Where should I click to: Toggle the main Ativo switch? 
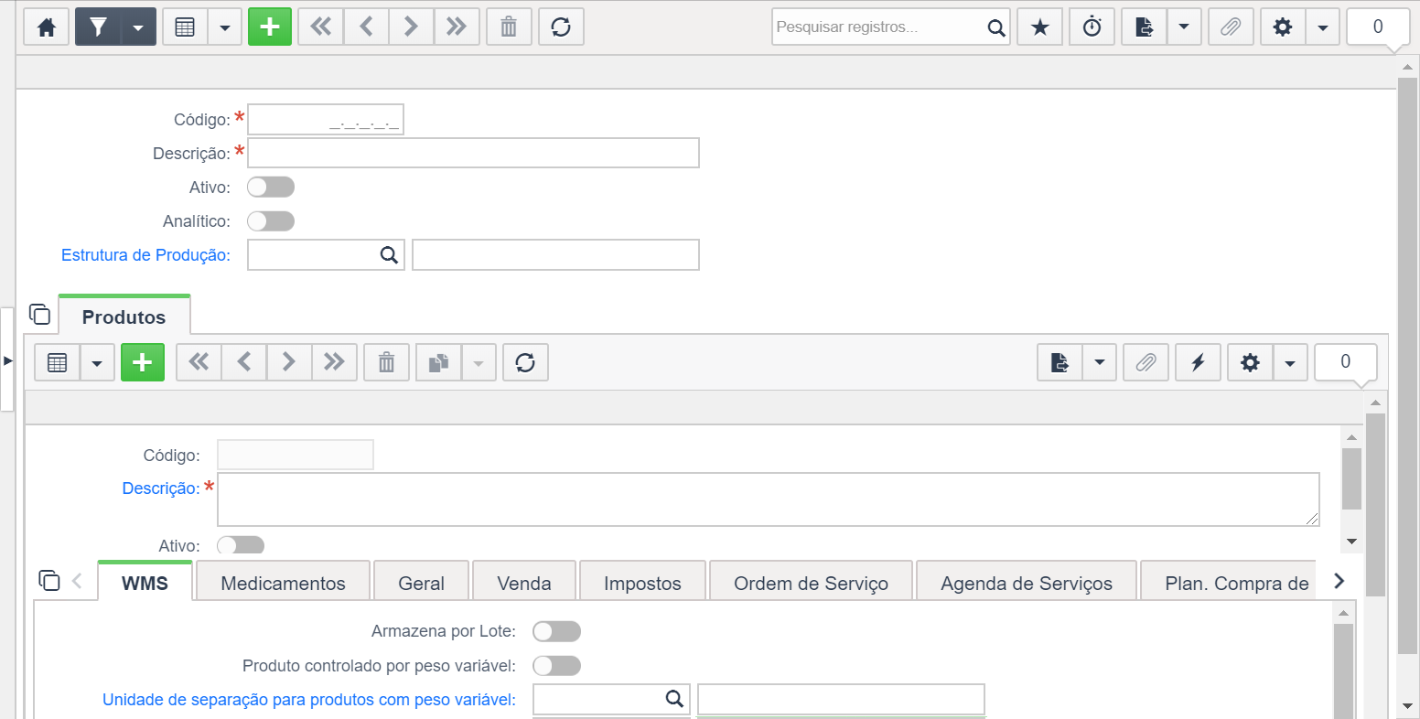(271, 188)
